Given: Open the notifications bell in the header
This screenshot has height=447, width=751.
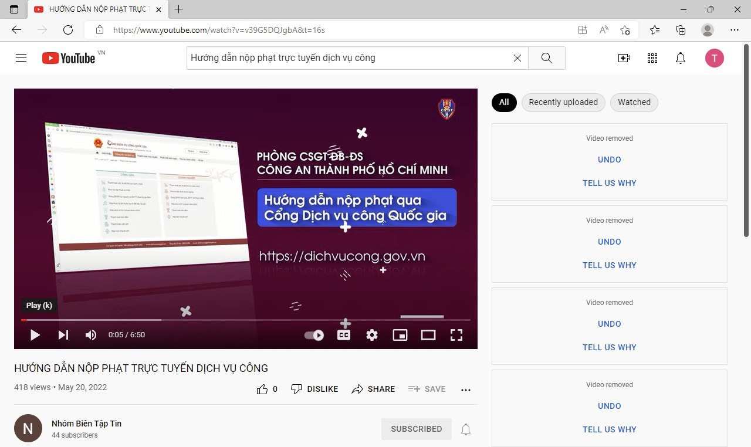Looking at the screenshot, I should (x=681, y=58).
